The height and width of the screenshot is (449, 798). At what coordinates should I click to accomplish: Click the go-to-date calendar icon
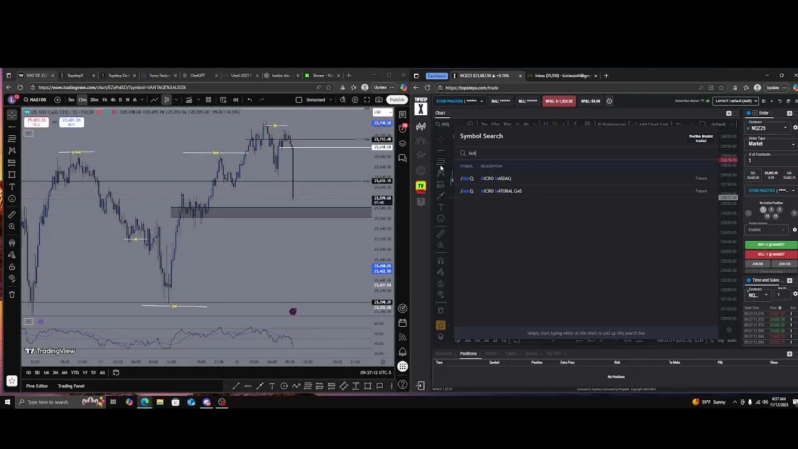tap(116, 372)
